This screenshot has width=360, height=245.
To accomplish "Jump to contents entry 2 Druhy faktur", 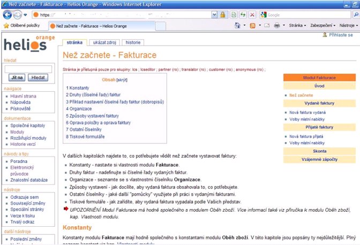I will (93, 95).
